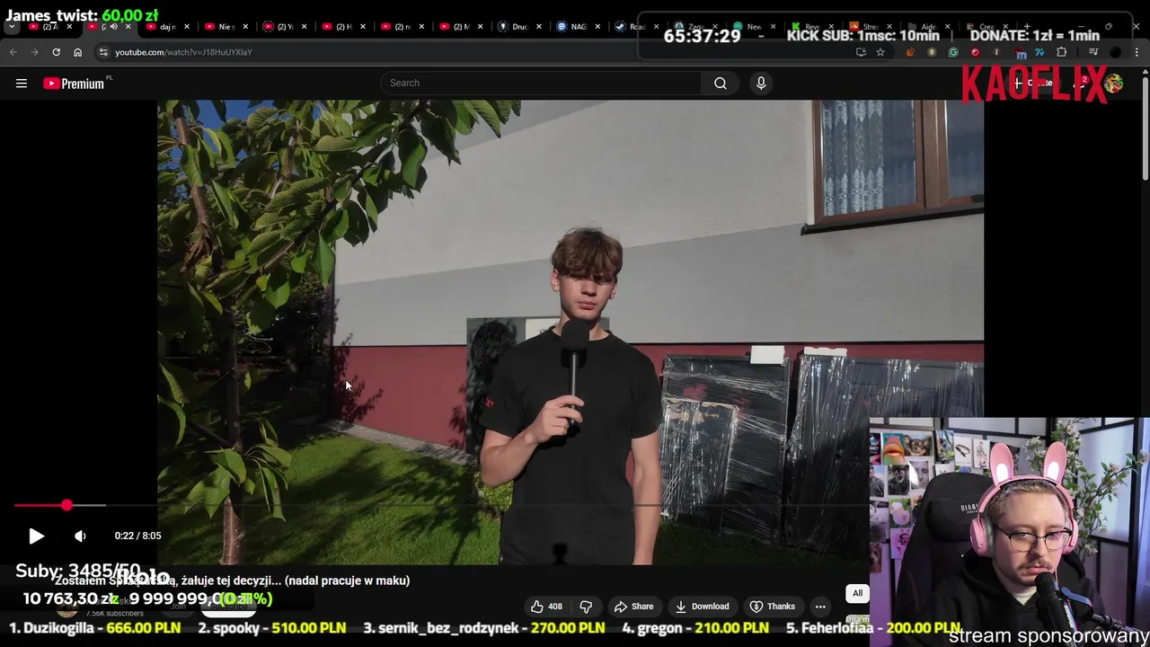
Task: Select the All filter chip
Action: (x=857, y=593)
